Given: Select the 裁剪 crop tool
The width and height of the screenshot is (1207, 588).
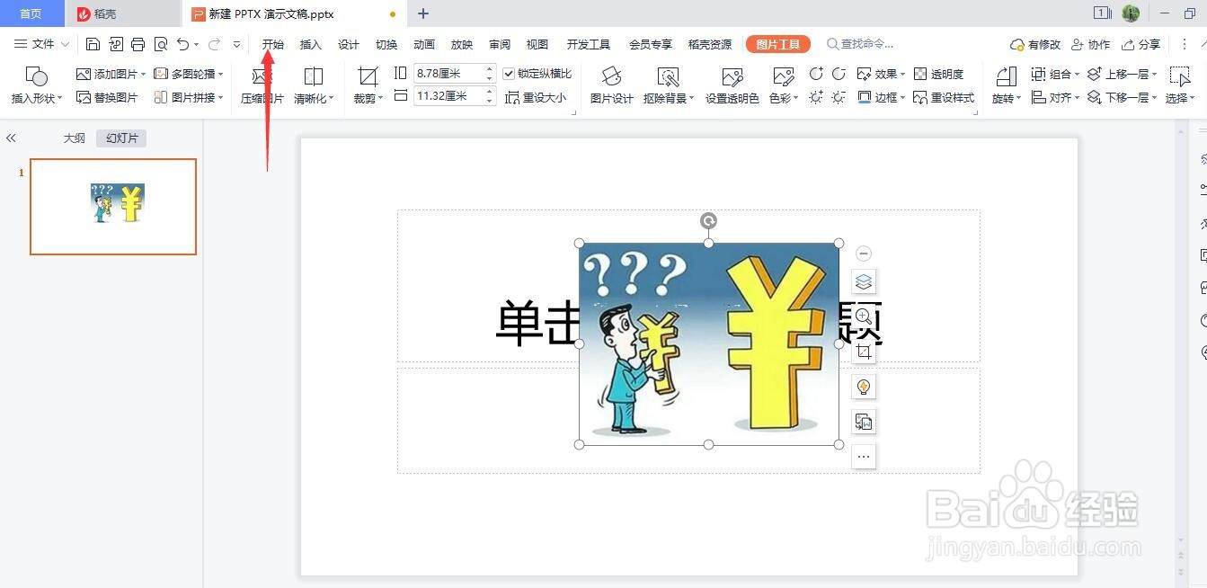Looking at the screenshot, I should (x=368, y=85).
